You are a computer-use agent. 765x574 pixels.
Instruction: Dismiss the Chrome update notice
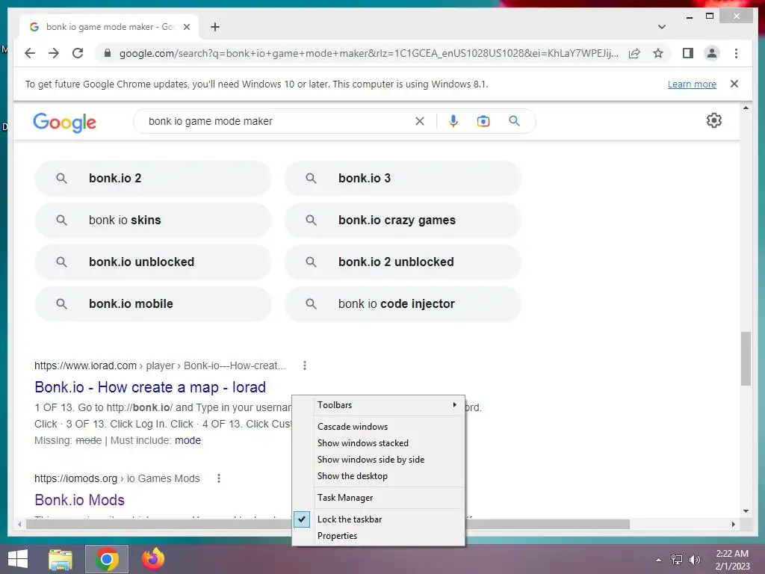pyautogui.click(x=734, y=84)
